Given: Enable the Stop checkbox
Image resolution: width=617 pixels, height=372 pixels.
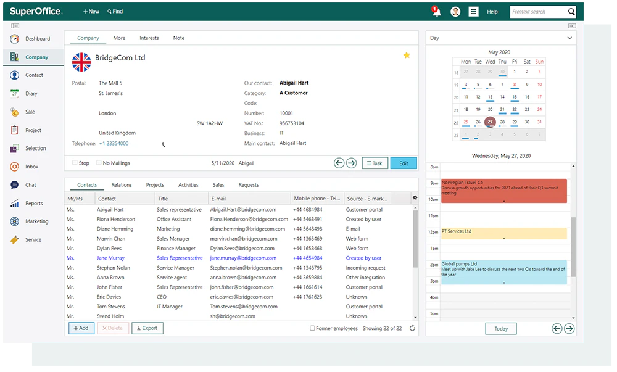Looking at the screenshot, I should coord(75,162).
